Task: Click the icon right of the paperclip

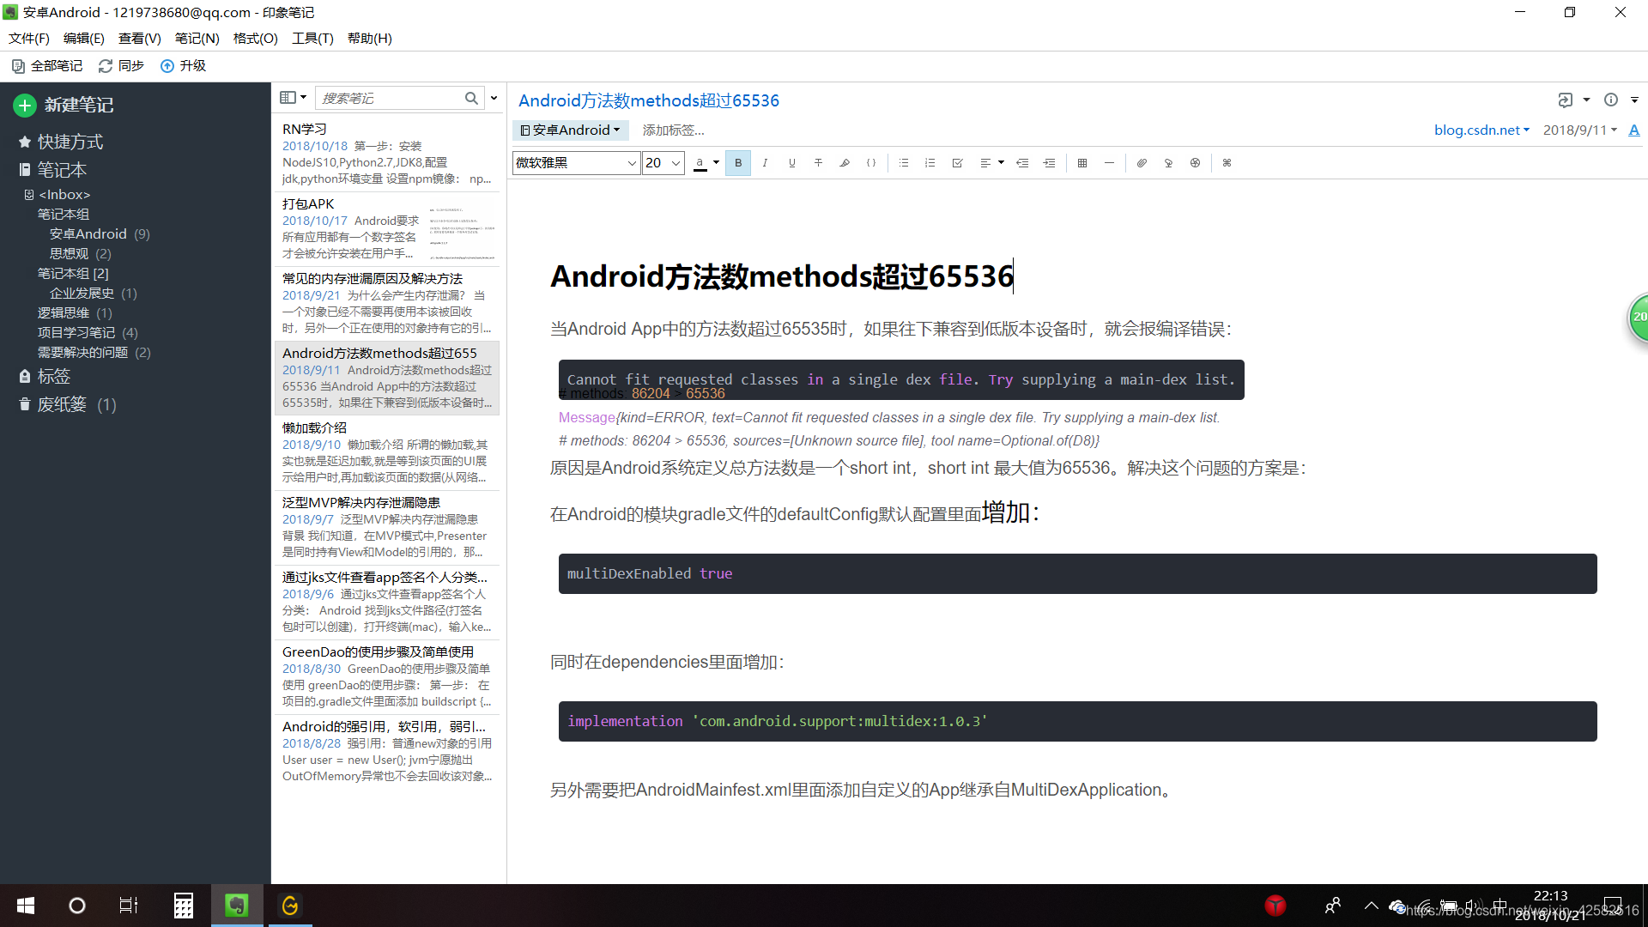Action: point(1168,163)
